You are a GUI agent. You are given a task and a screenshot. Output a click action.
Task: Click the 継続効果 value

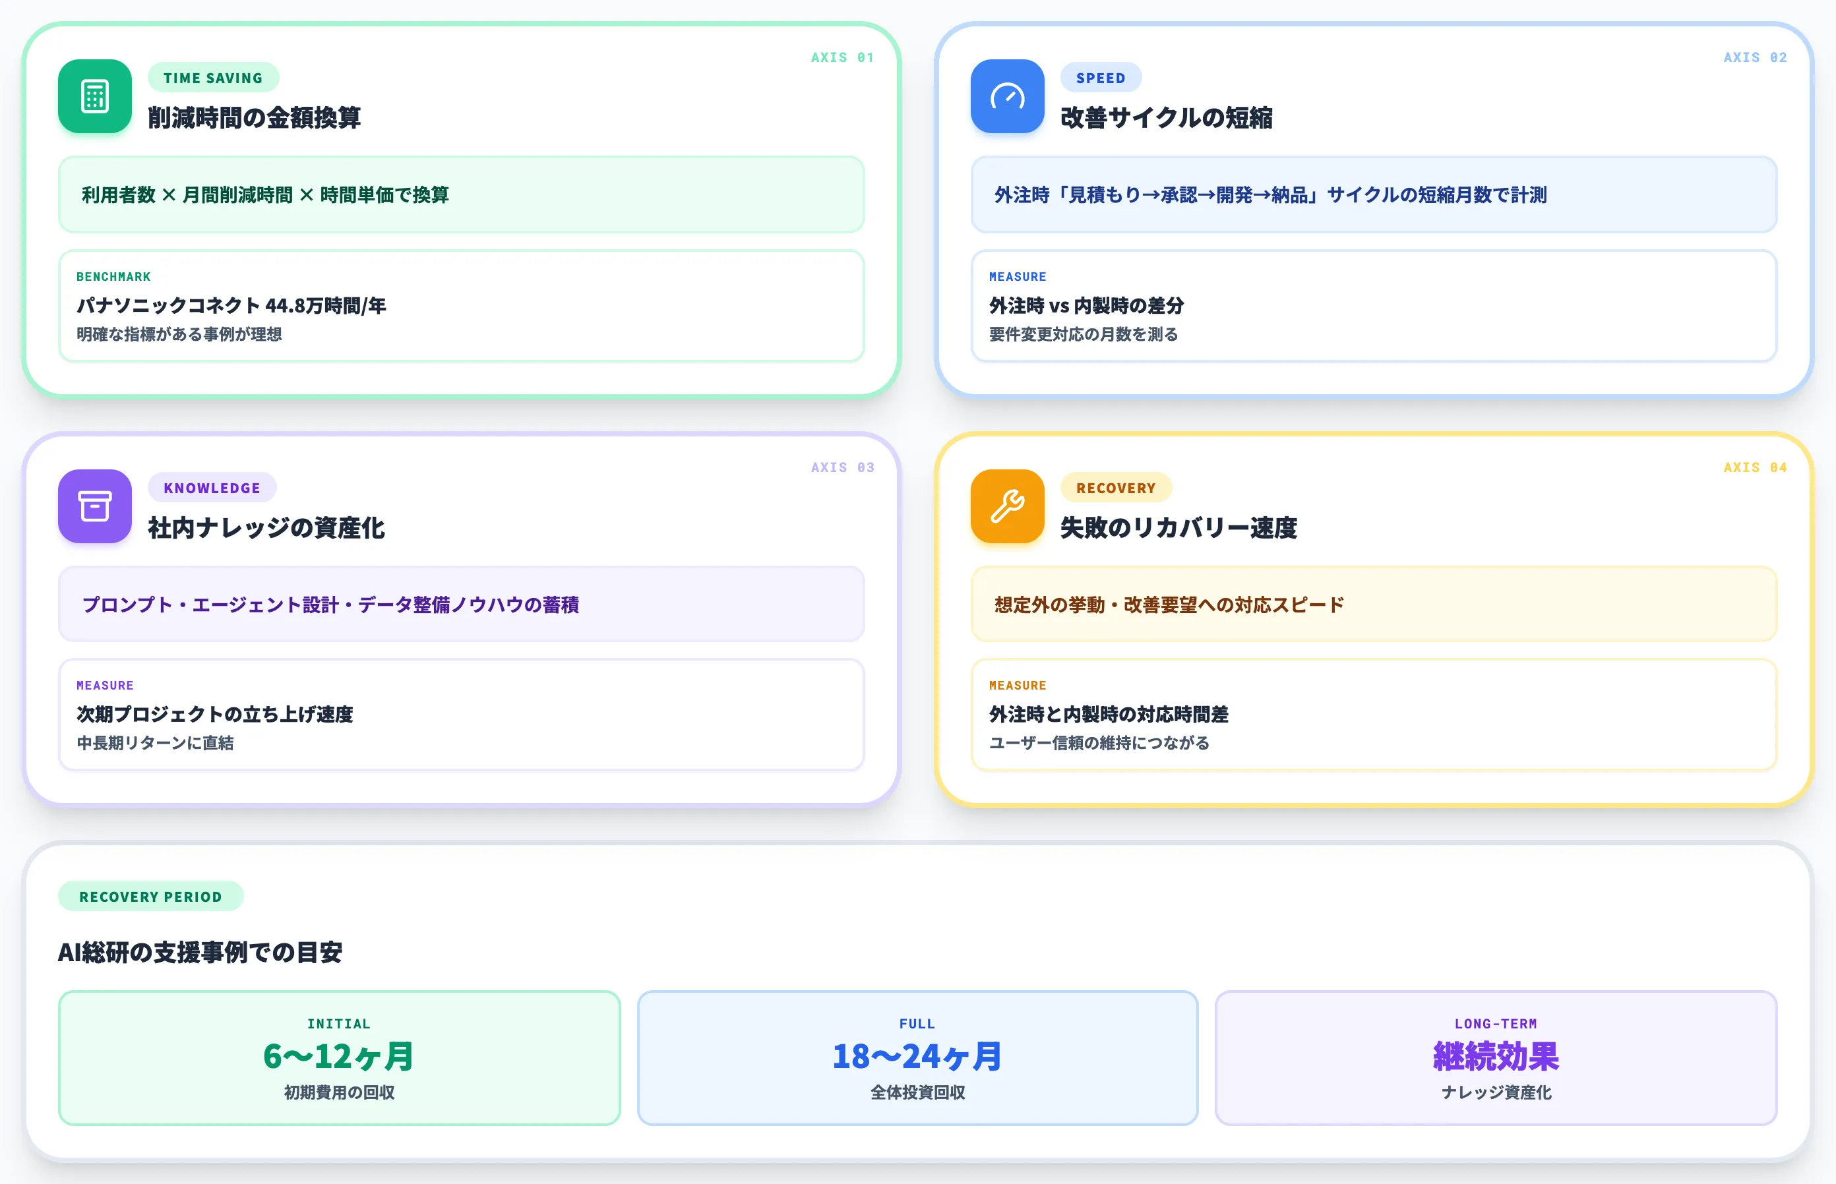(x=1496, y=1056)
